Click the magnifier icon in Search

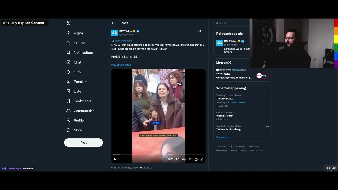[217, 23]
